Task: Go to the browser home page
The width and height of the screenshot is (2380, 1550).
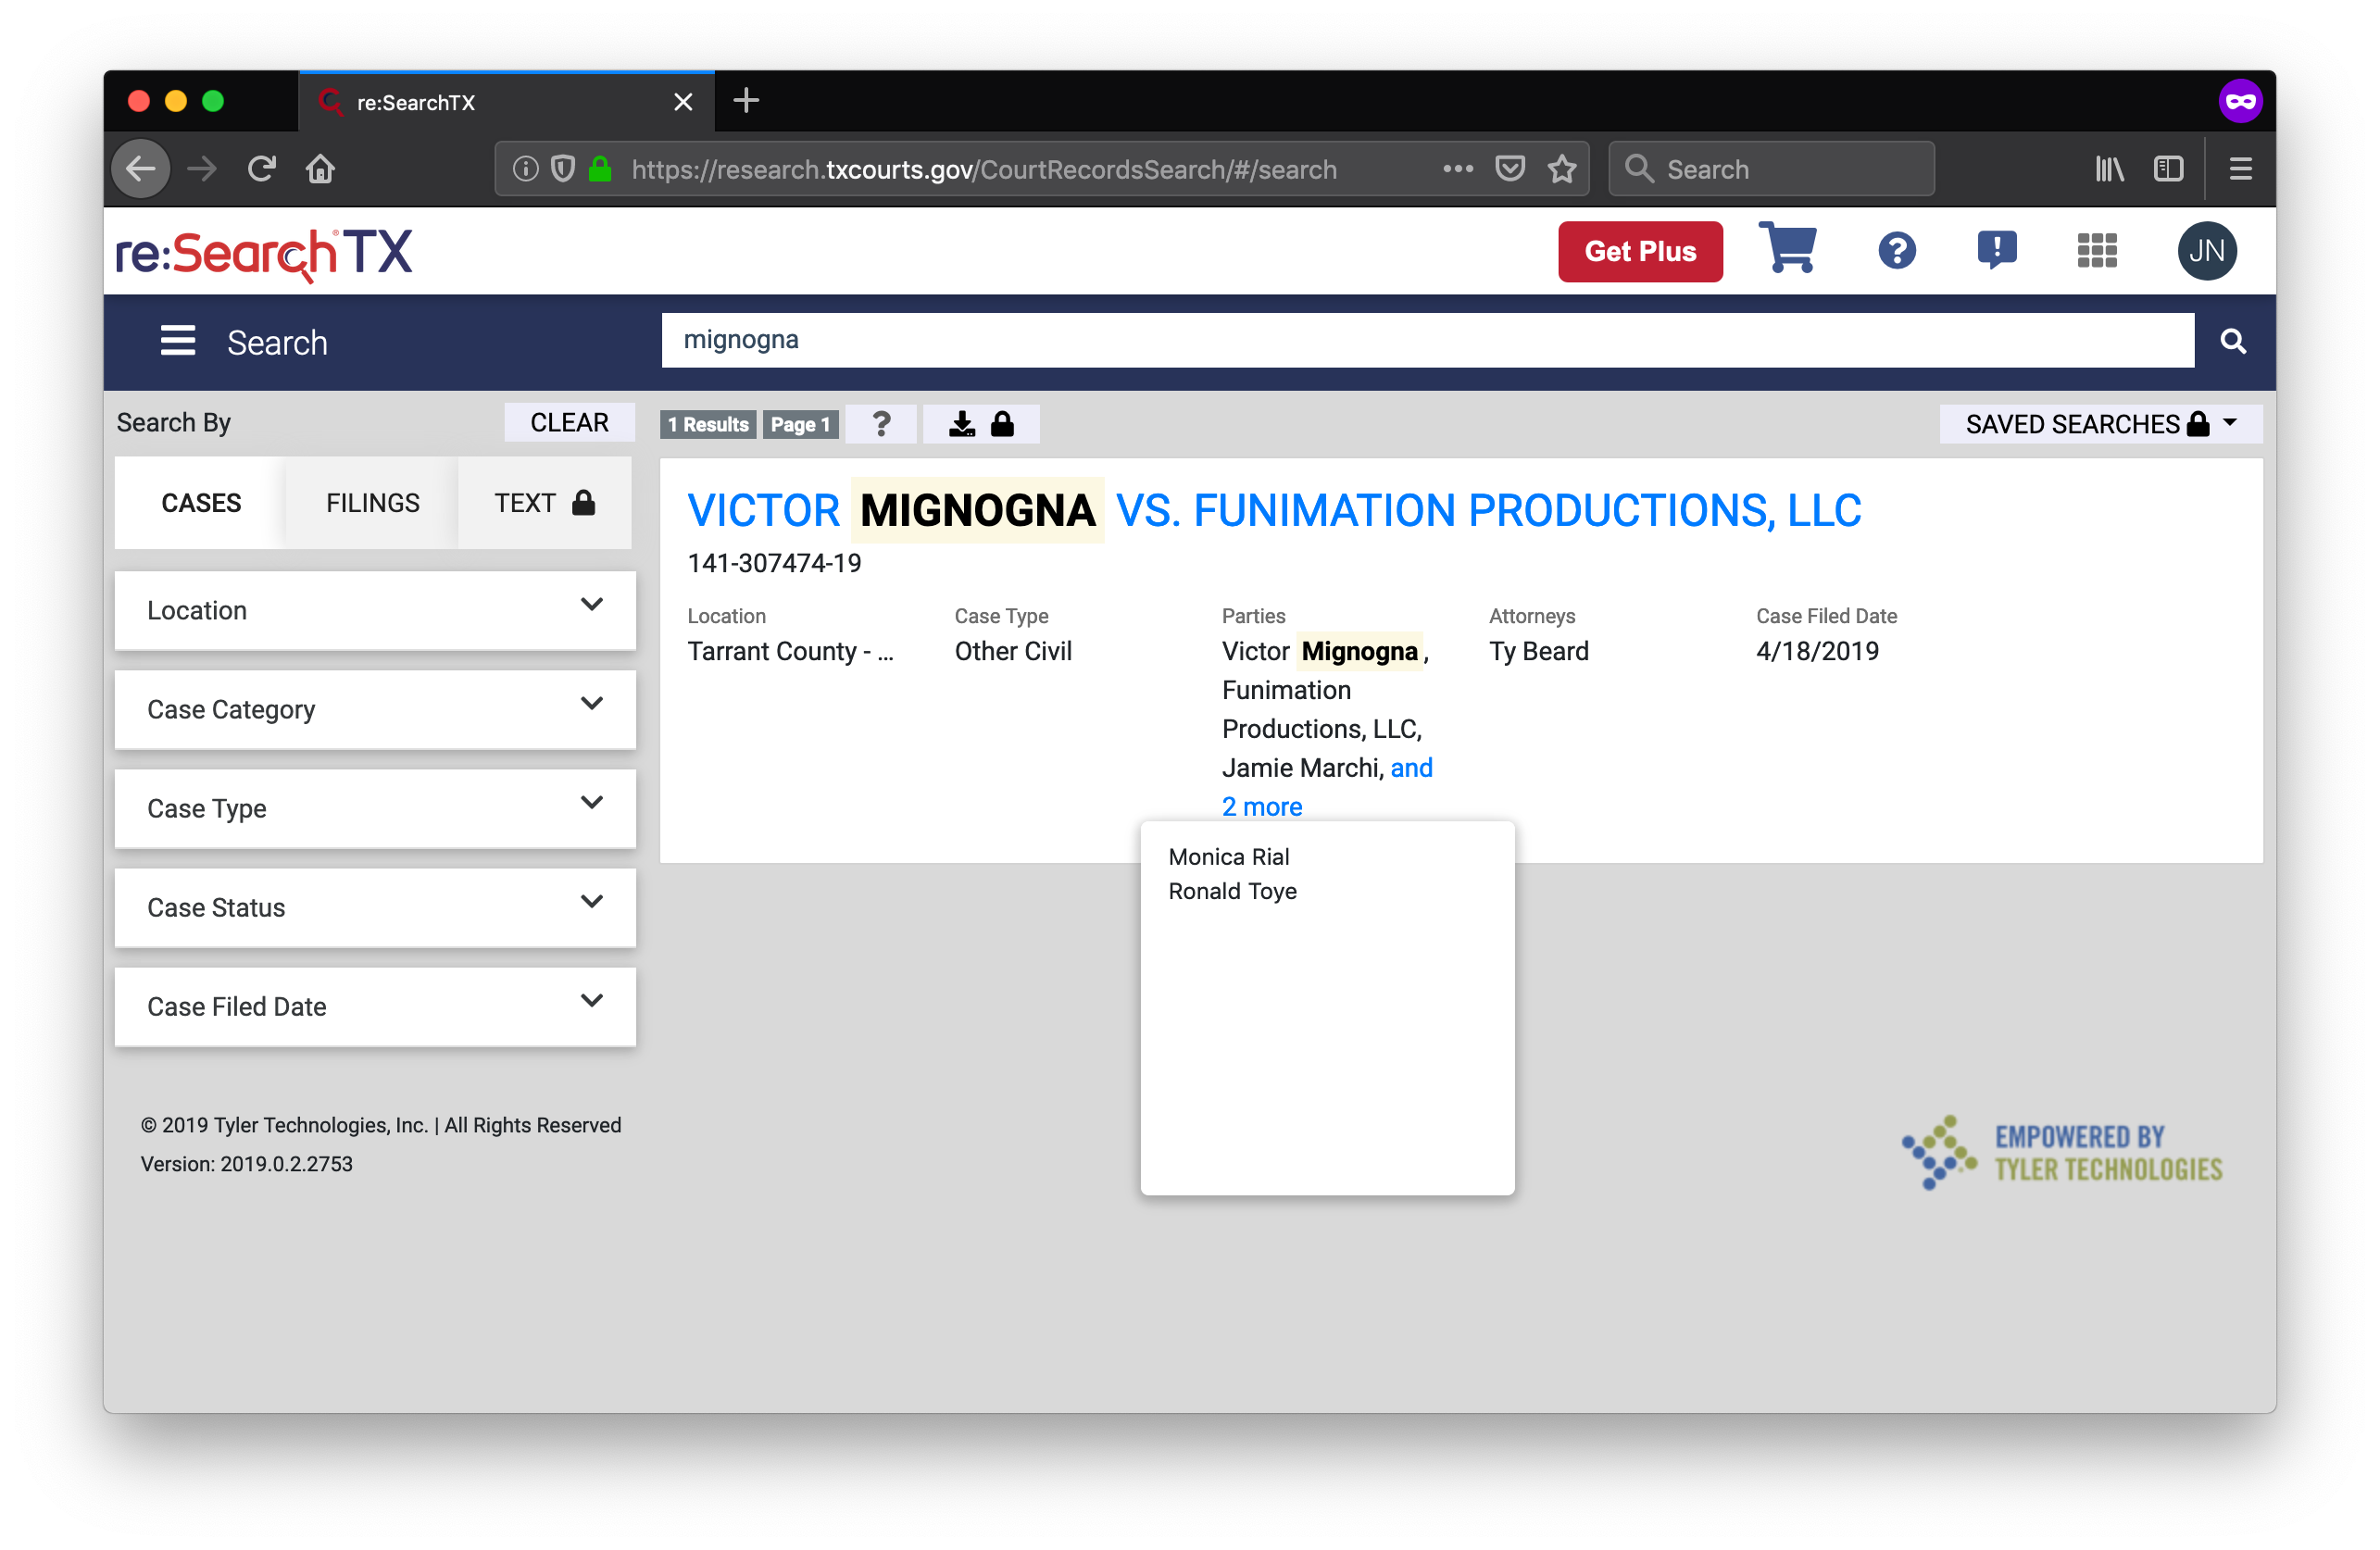Action: (x=321, y=169)
